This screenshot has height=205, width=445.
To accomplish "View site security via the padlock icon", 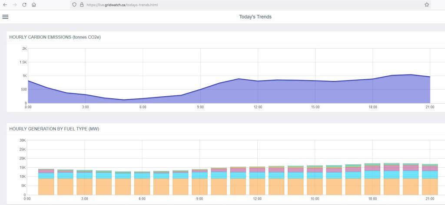I will (81, 4).
